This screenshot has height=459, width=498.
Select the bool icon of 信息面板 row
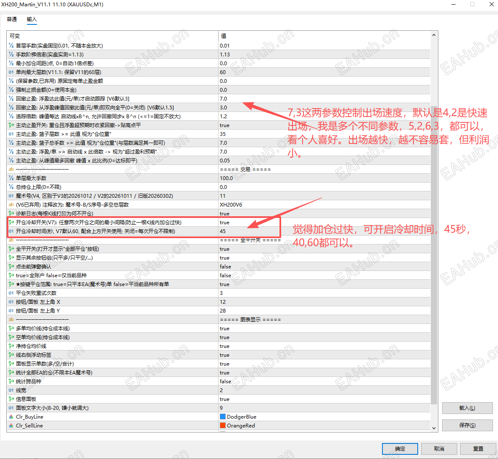(x=11, y=399)
